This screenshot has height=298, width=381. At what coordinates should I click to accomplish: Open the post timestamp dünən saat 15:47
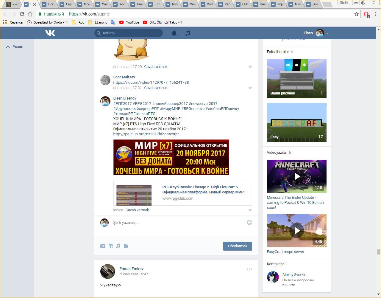[134, 274]
